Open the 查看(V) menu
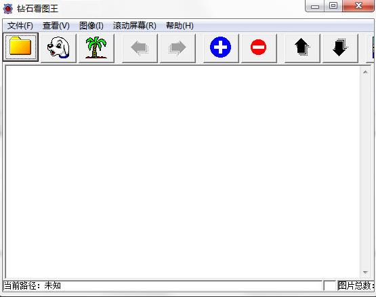Screen dimensions: 376x297 [x=56, y=26]
